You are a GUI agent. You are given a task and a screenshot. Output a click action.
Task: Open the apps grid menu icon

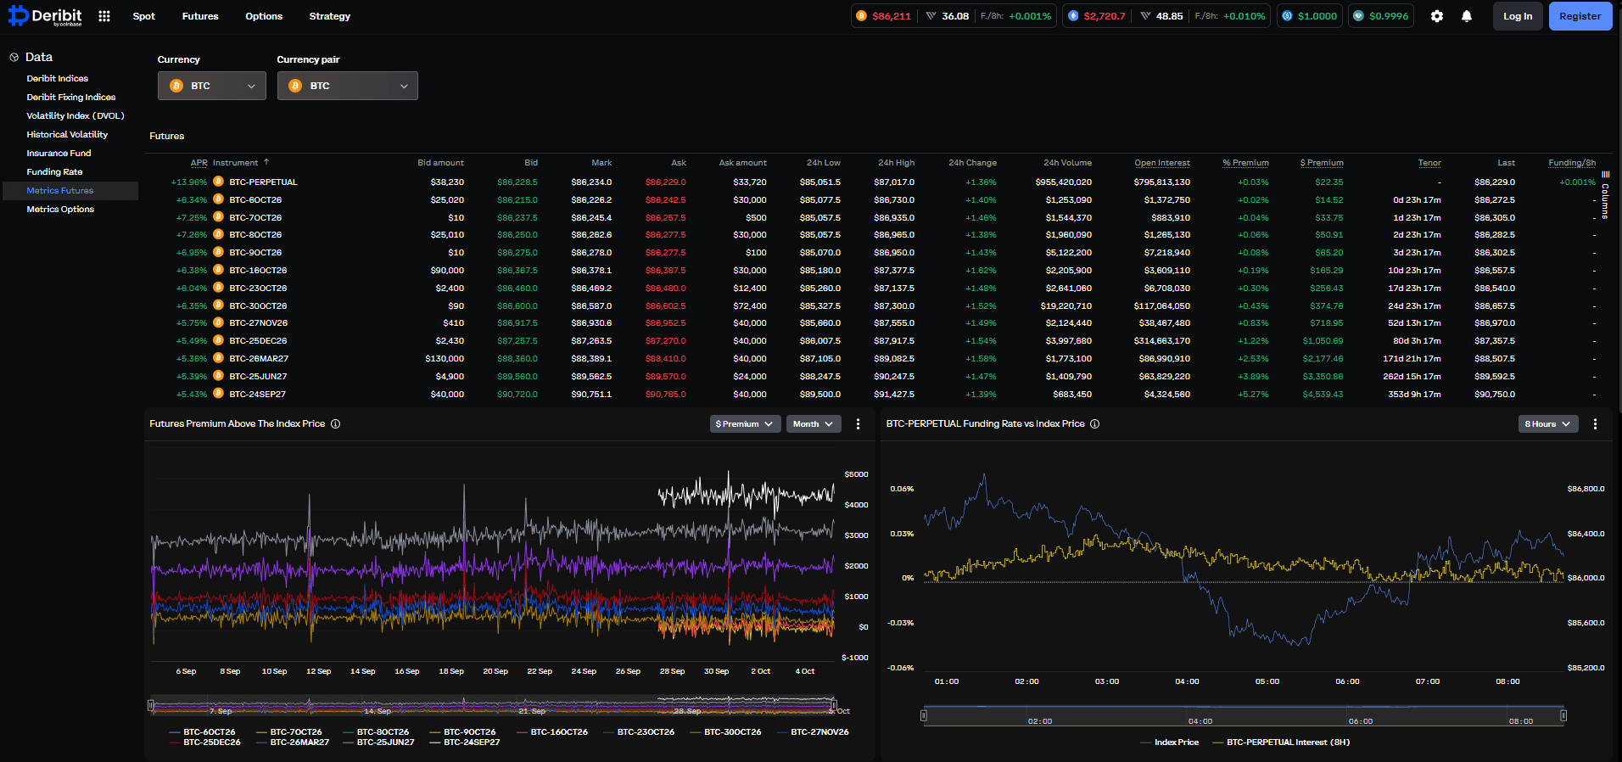(x=104, y=16)
